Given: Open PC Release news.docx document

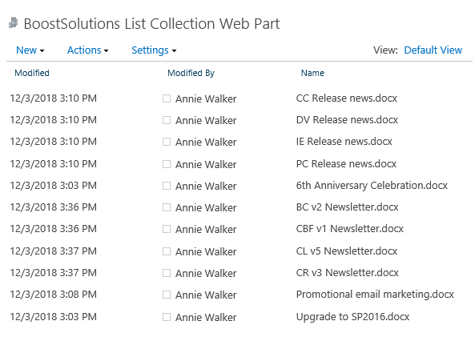Looking at the screenshot, I should click(x=346, y=164).
